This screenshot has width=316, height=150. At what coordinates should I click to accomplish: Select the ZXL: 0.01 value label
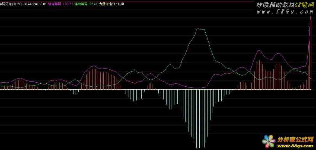tap(40, 4)
